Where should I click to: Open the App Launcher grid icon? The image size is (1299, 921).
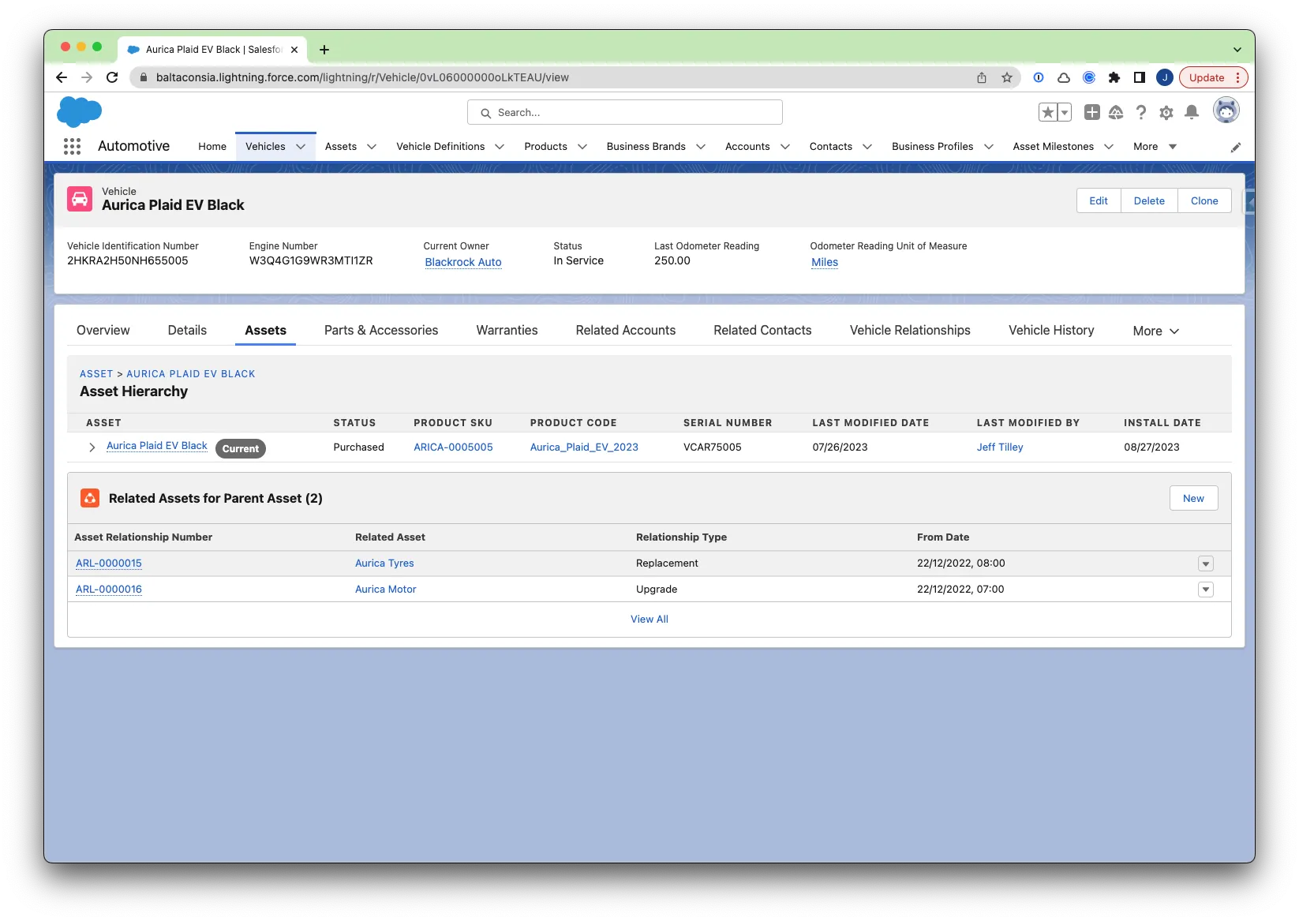72,146
